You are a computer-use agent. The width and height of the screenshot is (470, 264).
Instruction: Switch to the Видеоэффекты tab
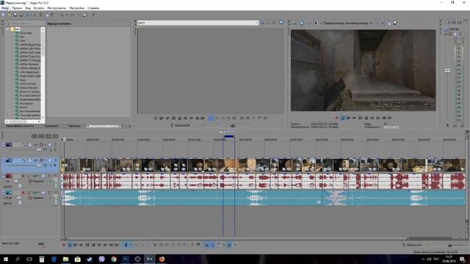point(104,126)
